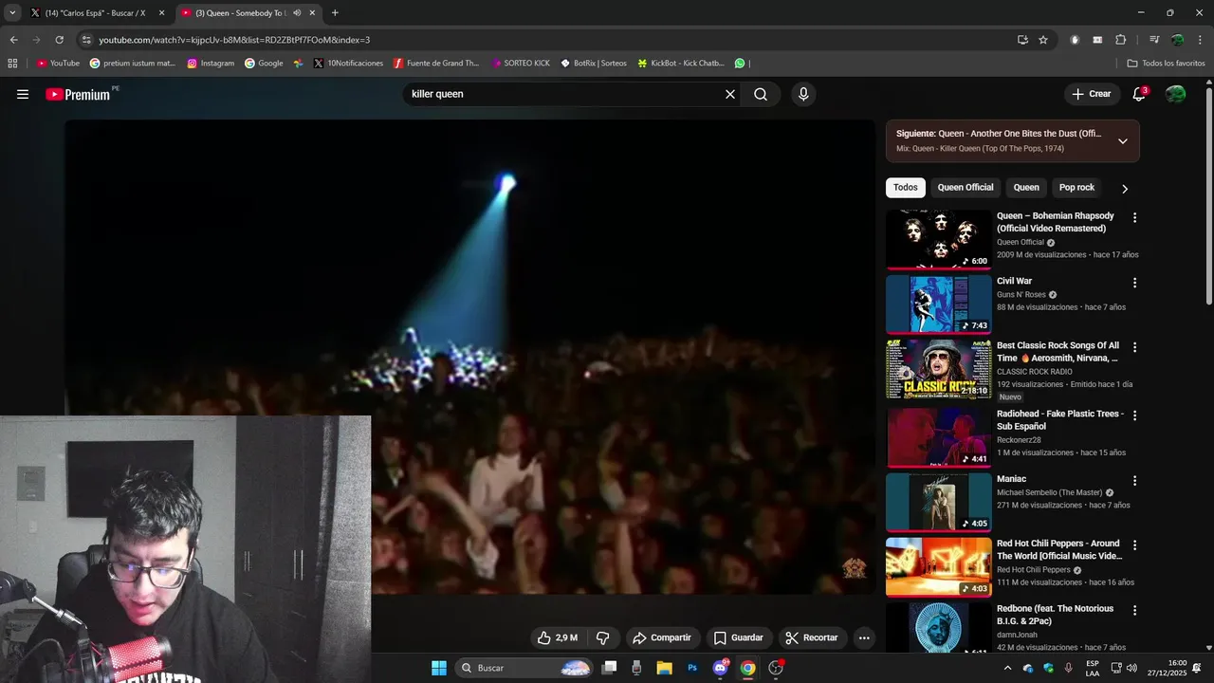
Task: Open the SORTEO KICK bookmark
Action: 521,64
